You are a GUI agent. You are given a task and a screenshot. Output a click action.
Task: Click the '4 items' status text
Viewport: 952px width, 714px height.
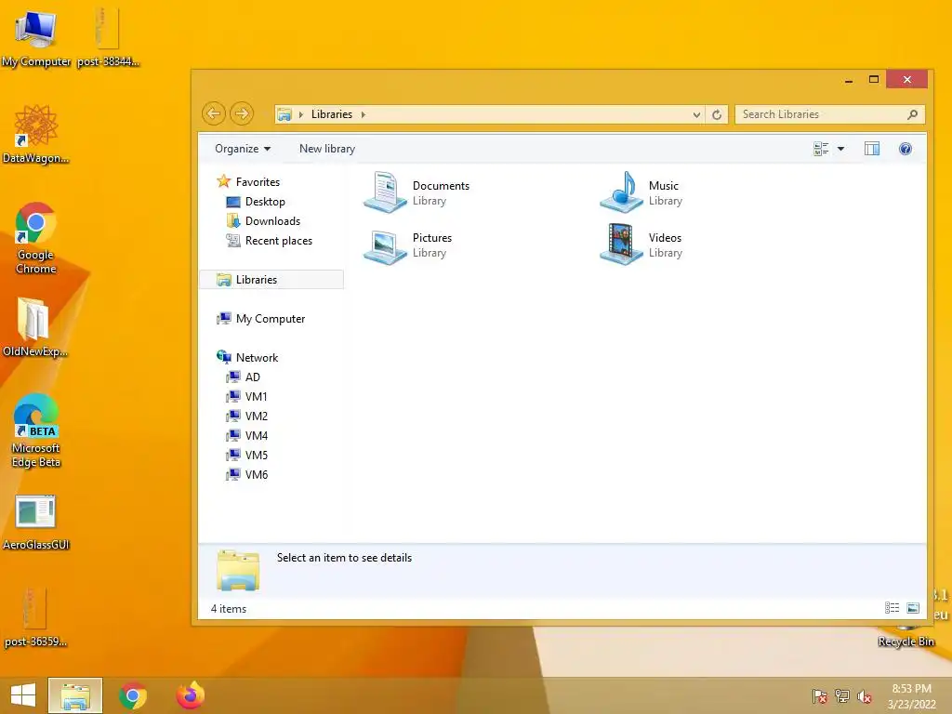(229, 608)
